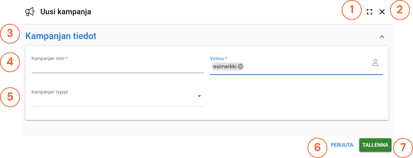Open the Kampanjan tyyppi dropdown arrow
Viewport: 413px width, 158px height.
[199, 96]
